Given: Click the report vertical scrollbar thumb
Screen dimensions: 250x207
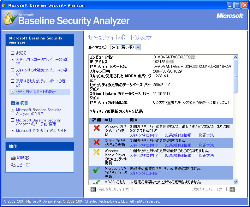Looking at the screenshot, I should 236,77.
